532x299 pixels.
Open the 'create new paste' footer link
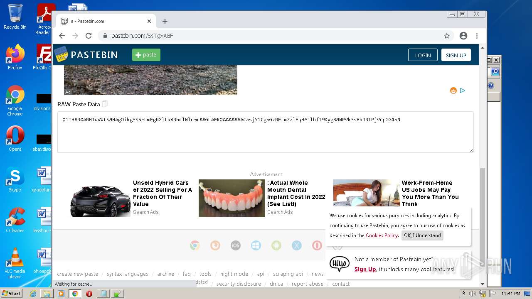(x=77, y=274)
